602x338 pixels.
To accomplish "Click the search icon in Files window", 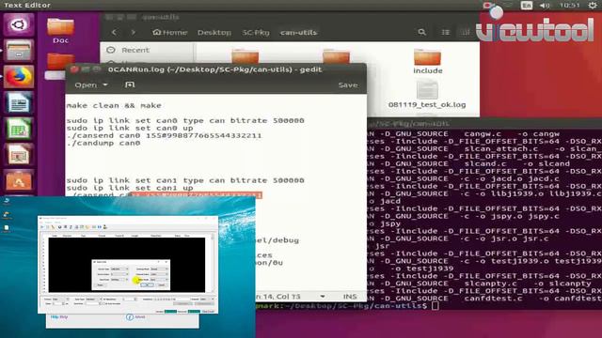I will click(x=421, y=33).
